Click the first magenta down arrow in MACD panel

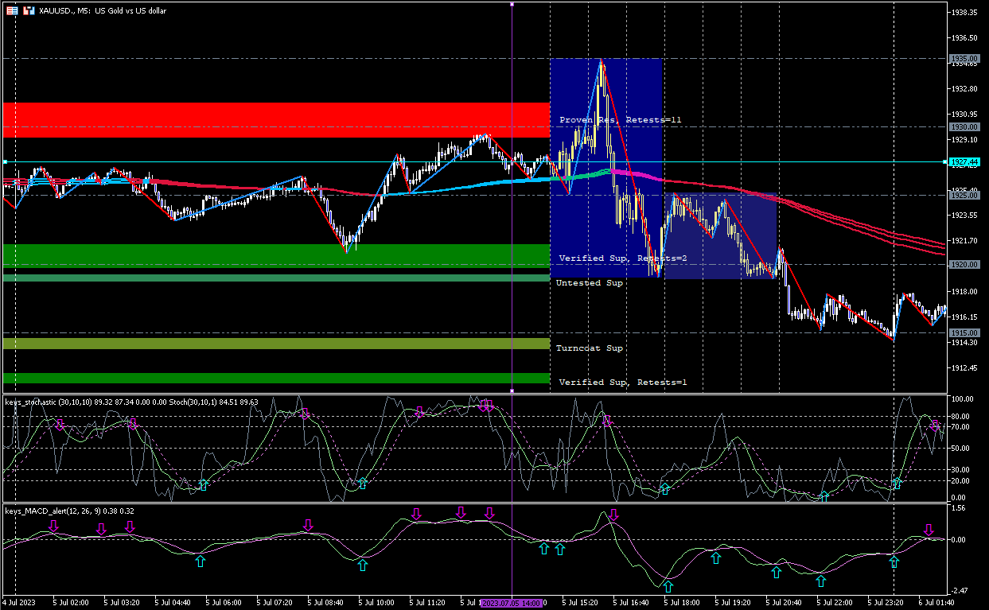pos(53,526)
